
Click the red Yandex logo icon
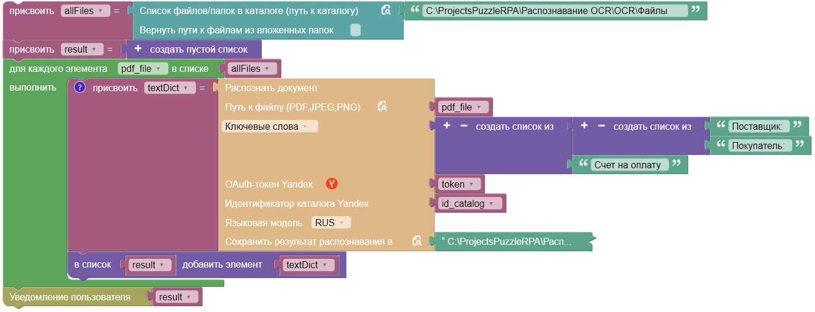[x=332, y=184]
